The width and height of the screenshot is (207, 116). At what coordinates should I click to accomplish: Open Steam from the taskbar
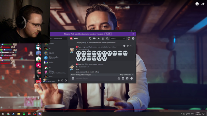click(13, 114)
